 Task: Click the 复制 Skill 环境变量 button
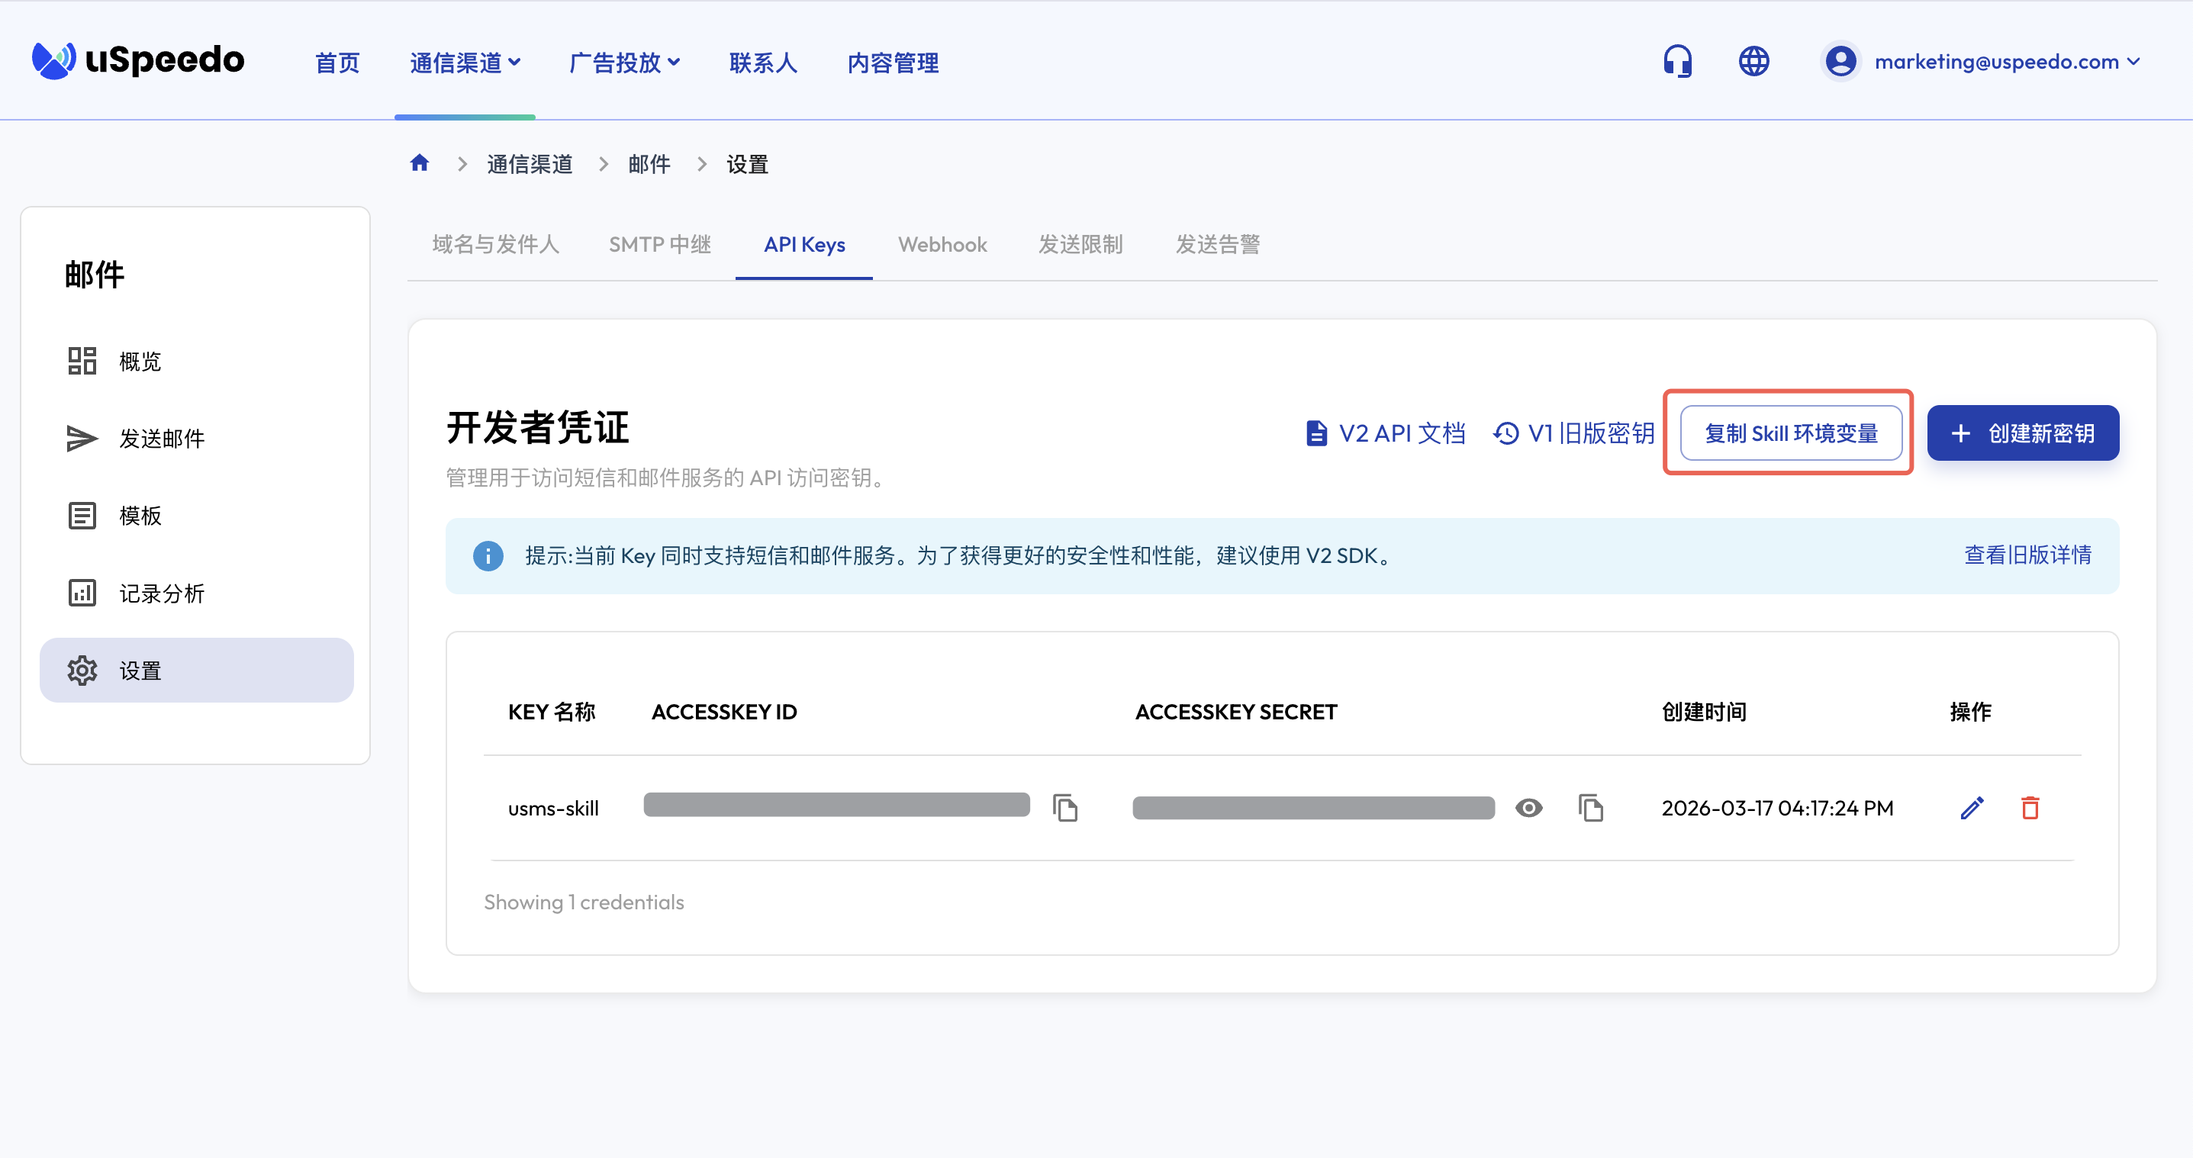(x=1790, y=433)
